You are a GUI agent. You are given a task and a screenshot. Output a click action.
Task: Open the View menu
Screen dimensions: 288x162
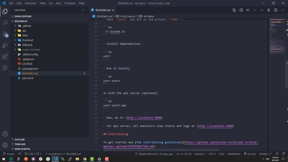pyautogui.click(x=43, y=3)
